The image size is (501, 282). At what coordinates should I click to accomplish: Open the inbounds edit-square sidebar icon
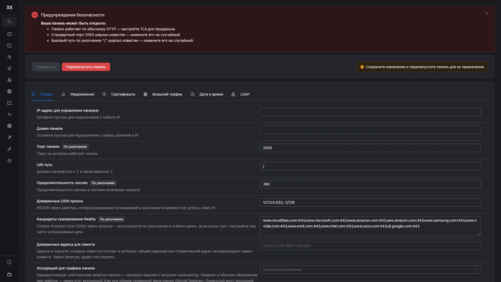click(9, 45)
